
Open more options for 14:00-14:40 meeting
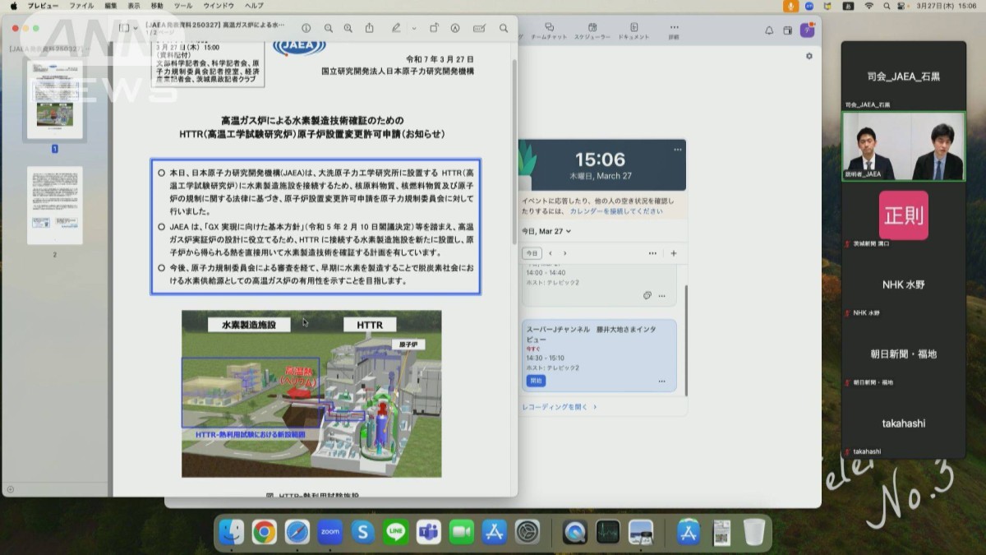(661, 295)
